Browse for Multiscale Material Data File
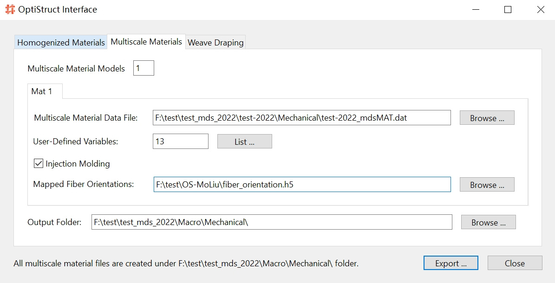This screenshot has height=283, width=555. [487, 118]
